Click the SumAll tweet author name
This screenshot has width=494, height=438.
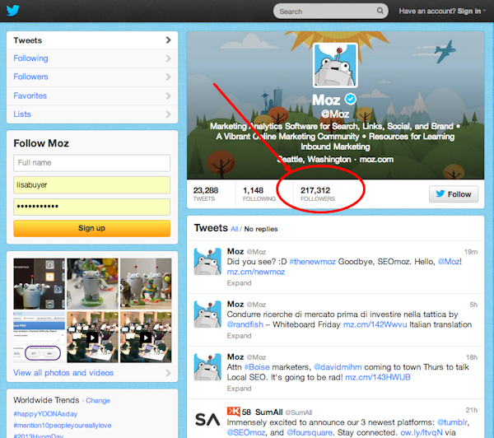pyautogui.click(x=268, y=412)
